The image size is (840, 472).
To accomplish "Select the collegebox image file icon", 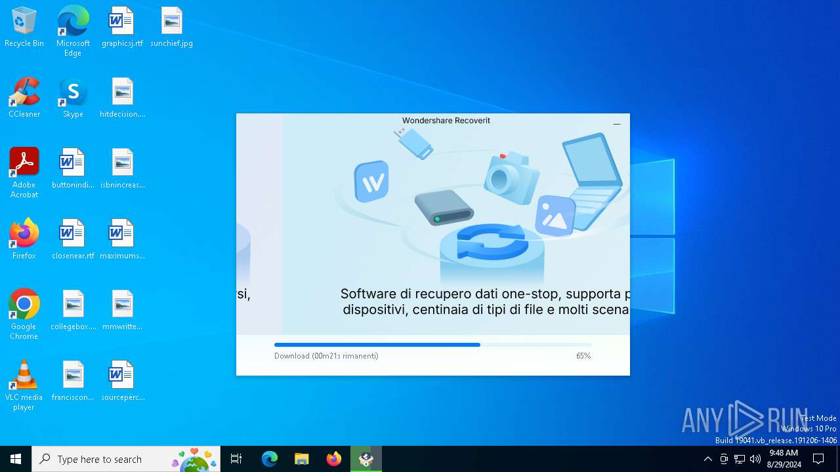I will tap(73, 311).
